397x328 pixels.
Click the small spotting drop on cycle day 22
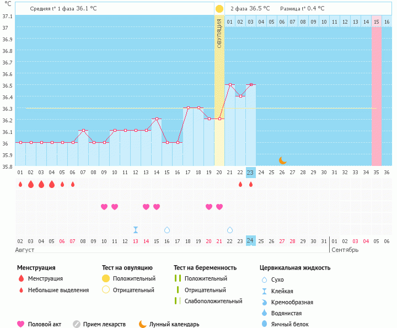point(240,184)
